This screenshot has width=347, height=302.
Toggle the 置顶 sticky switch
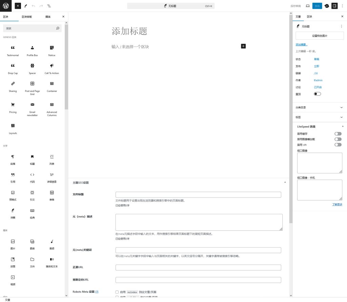[x=317, y=94]
